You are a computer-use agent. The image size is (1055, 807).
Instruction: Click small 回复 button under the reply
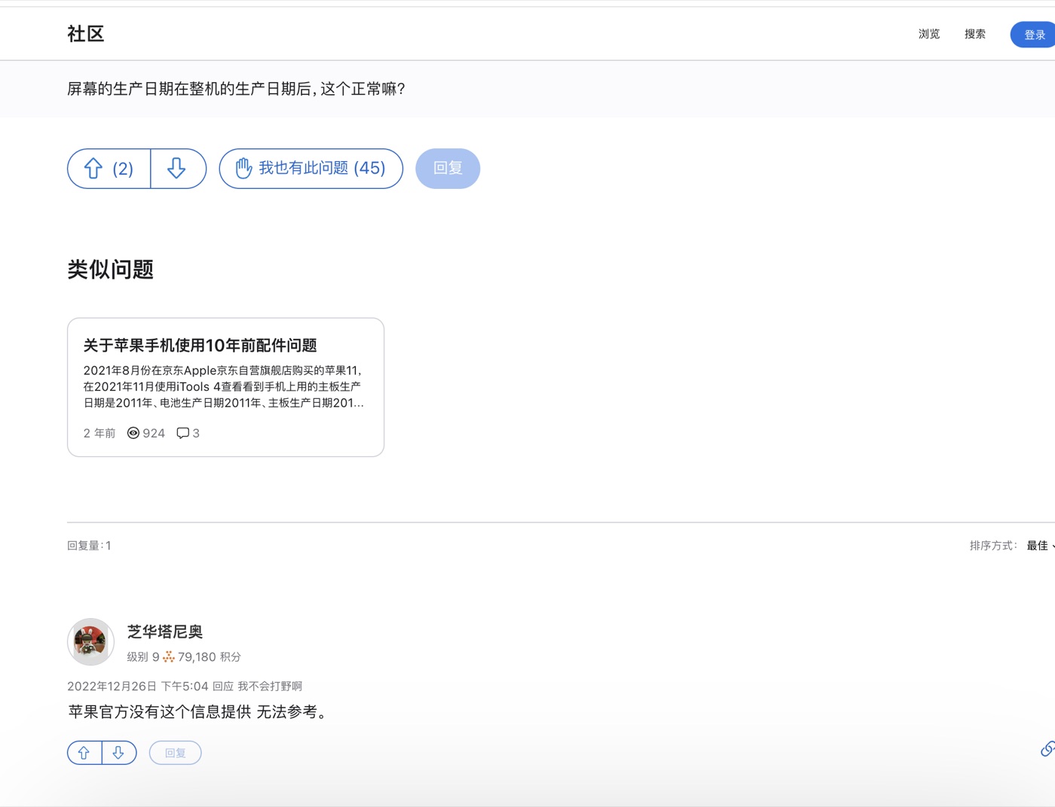176,753
